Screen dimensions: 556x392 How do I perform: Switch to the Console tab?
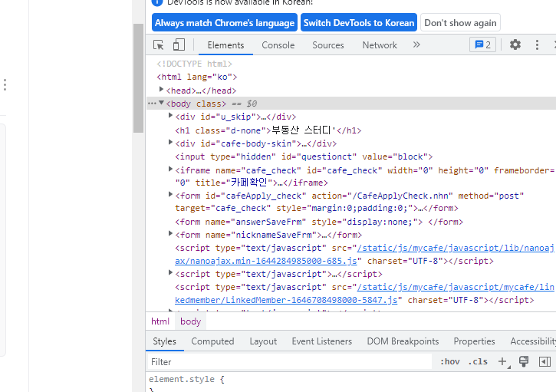point(278,45)
